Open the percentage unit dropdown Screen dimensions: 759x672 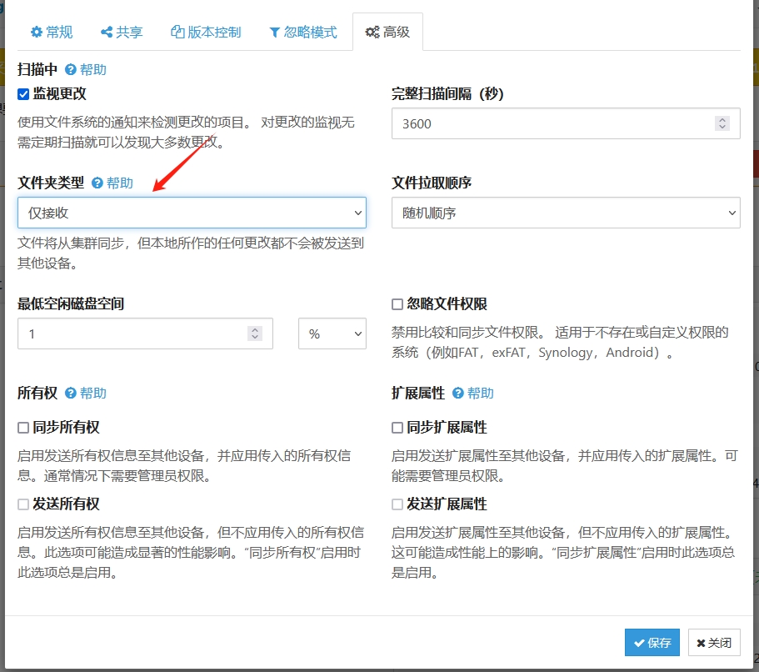tap(332, 333)
